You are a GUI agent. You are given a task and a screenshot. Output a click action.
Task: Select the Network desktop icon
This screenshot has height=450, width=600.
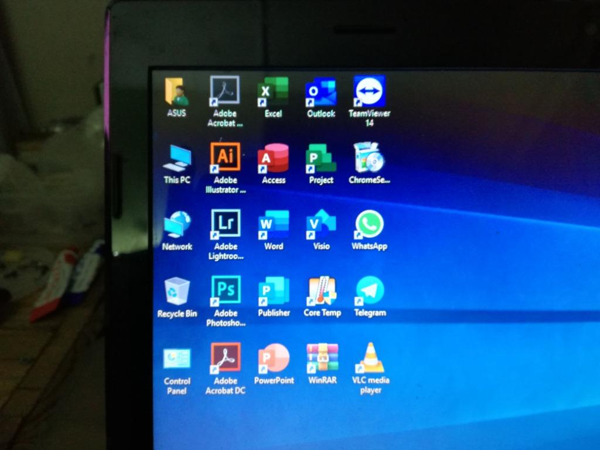tap(177, 225)
